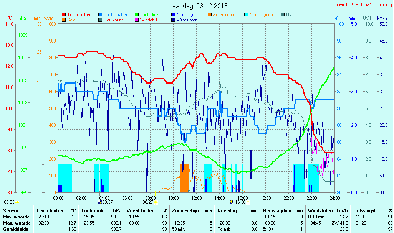The width and height of the screenshot is (394, 233).
Task: Click the sunset icon next to 16:30
Action: (248, 202)
